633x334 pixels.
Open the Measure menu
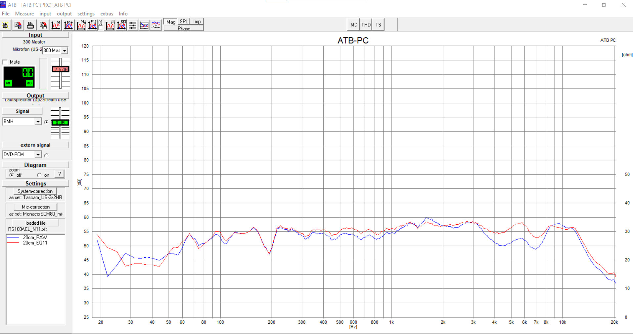coord(24,14)
